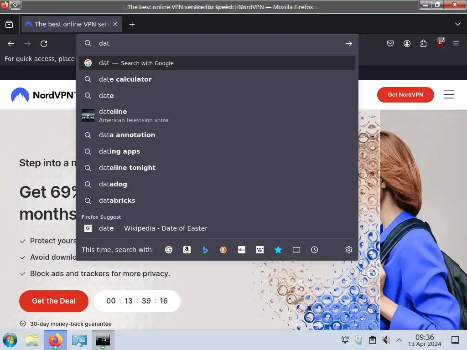Screen dimensions: 467x350
Task: Select 'dateline' American television show suggestion
Action: [217, 115]
